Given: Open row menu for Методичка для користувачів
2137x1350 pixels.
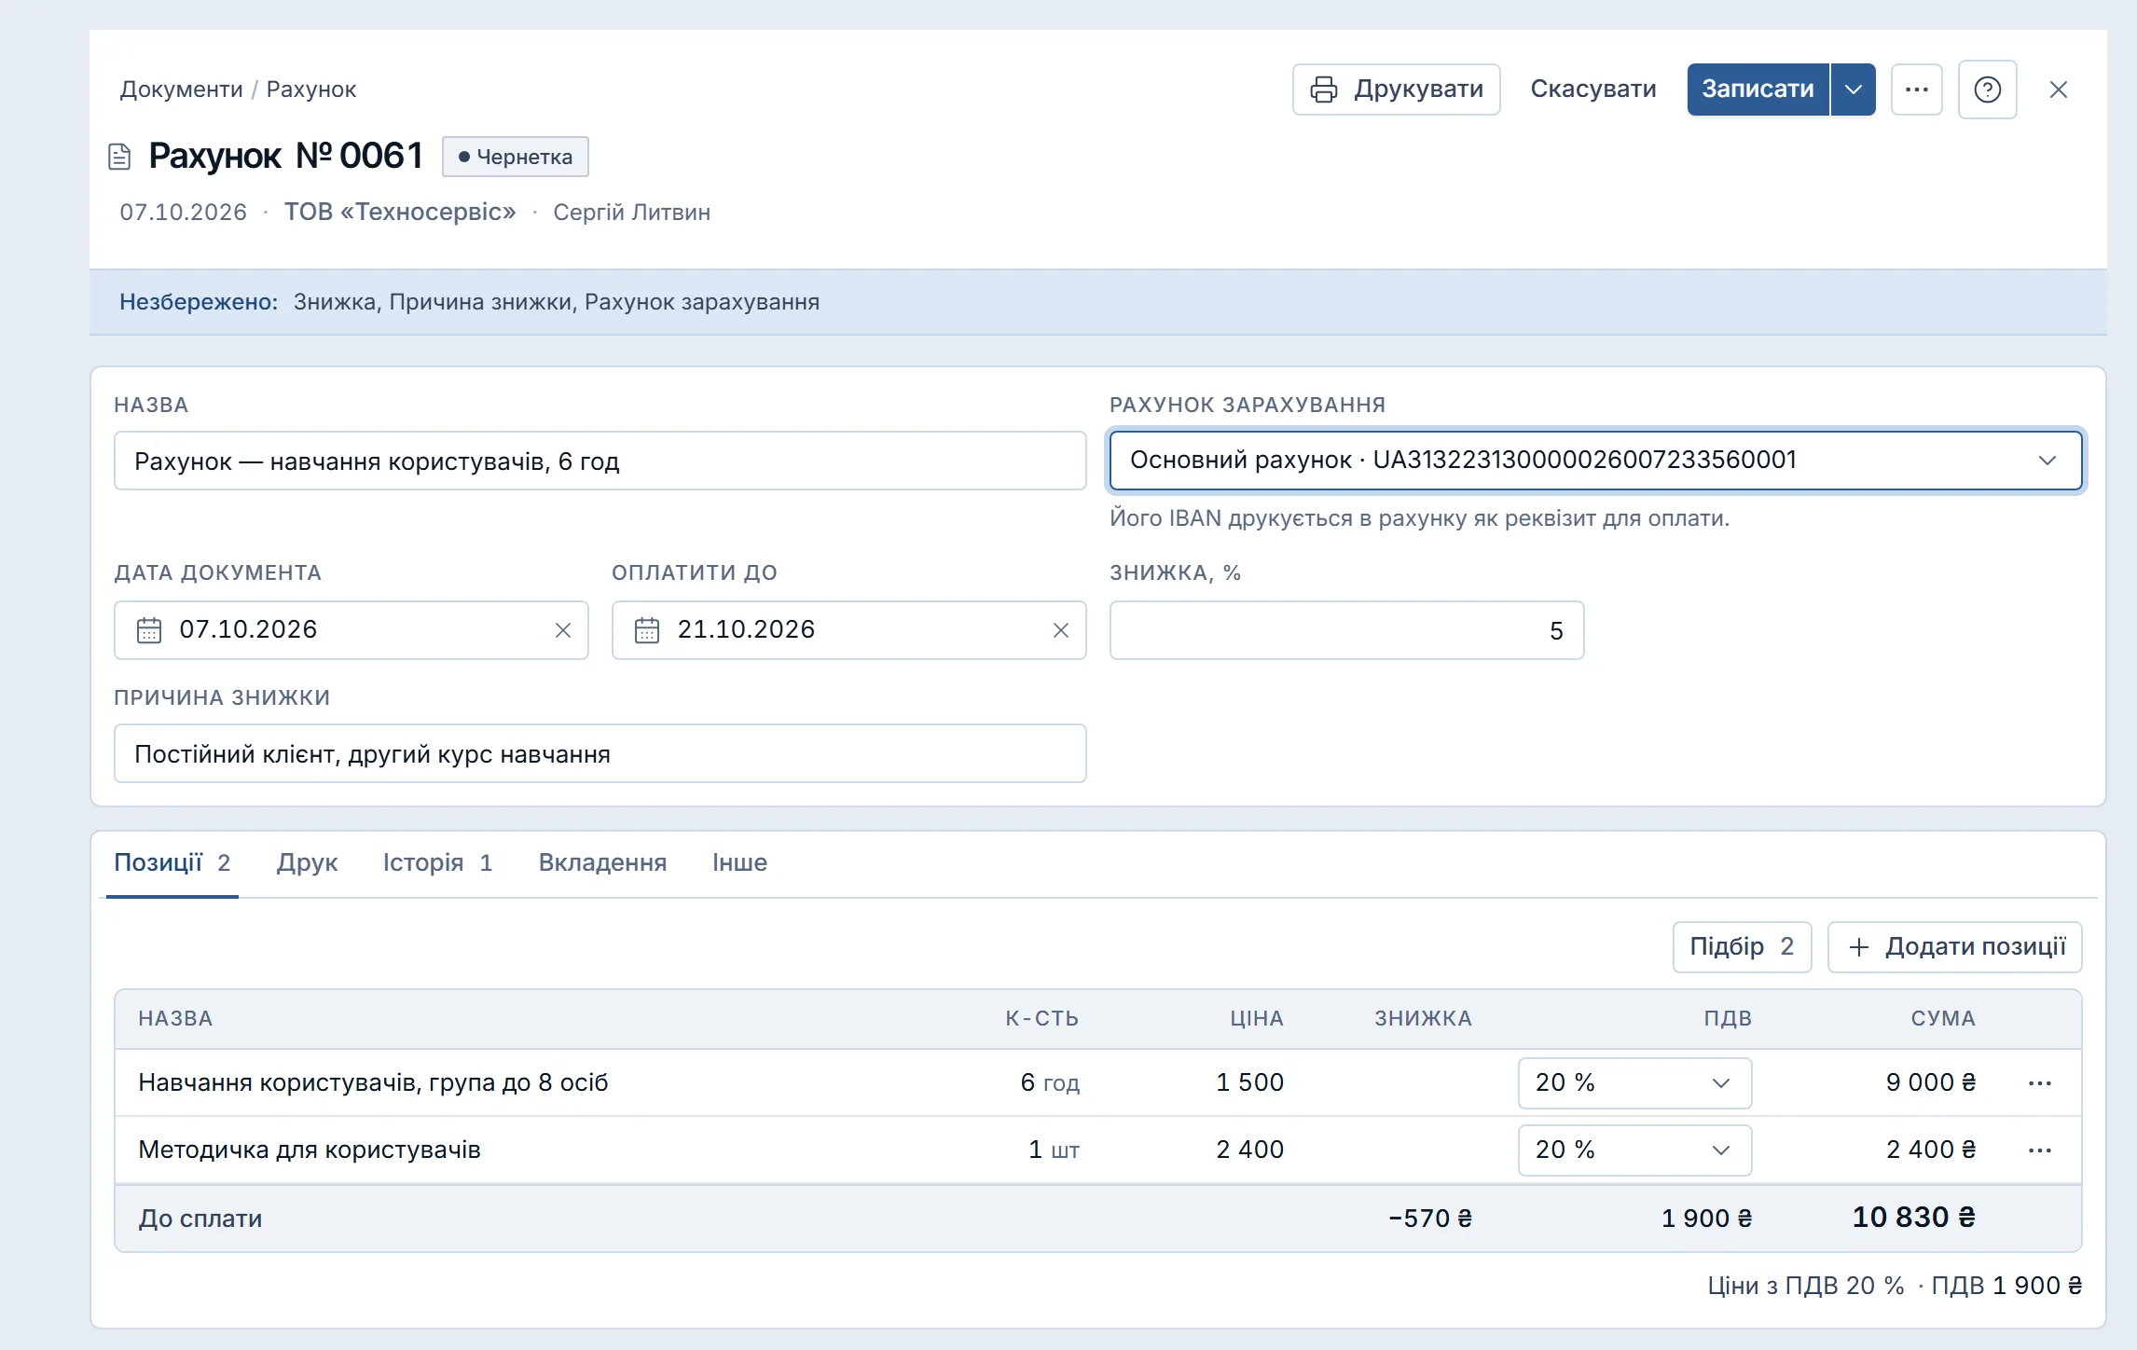Looking at the screenshot, I should [2040, 1150].
